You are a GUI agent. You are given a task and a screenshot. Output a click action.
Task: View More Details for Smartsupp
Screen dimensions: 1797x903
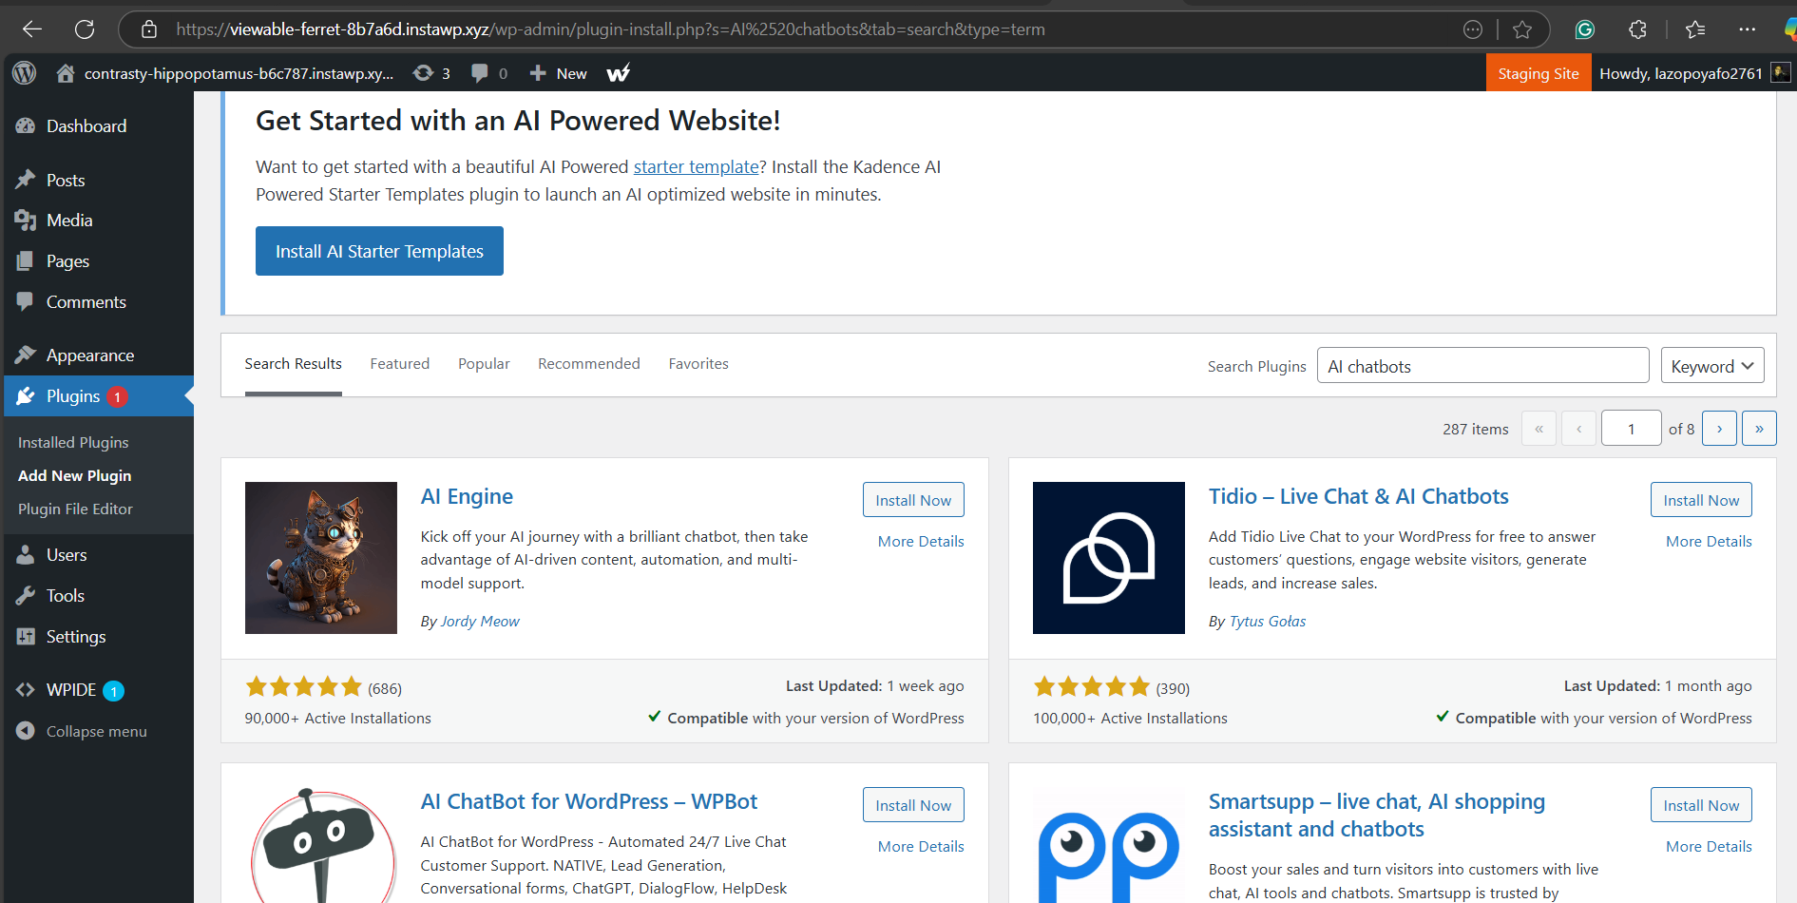[x=1709, y=847]
